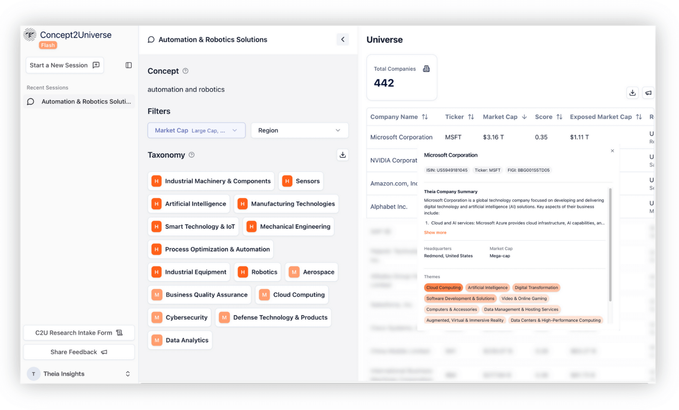
Task: Close the Microsoft Corporation detail popup
Action: click(612, 151)
